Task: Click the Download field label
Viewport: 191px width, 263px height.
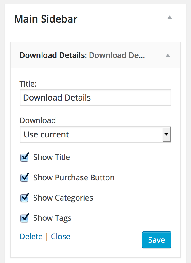Action: (x=38, y=120)
